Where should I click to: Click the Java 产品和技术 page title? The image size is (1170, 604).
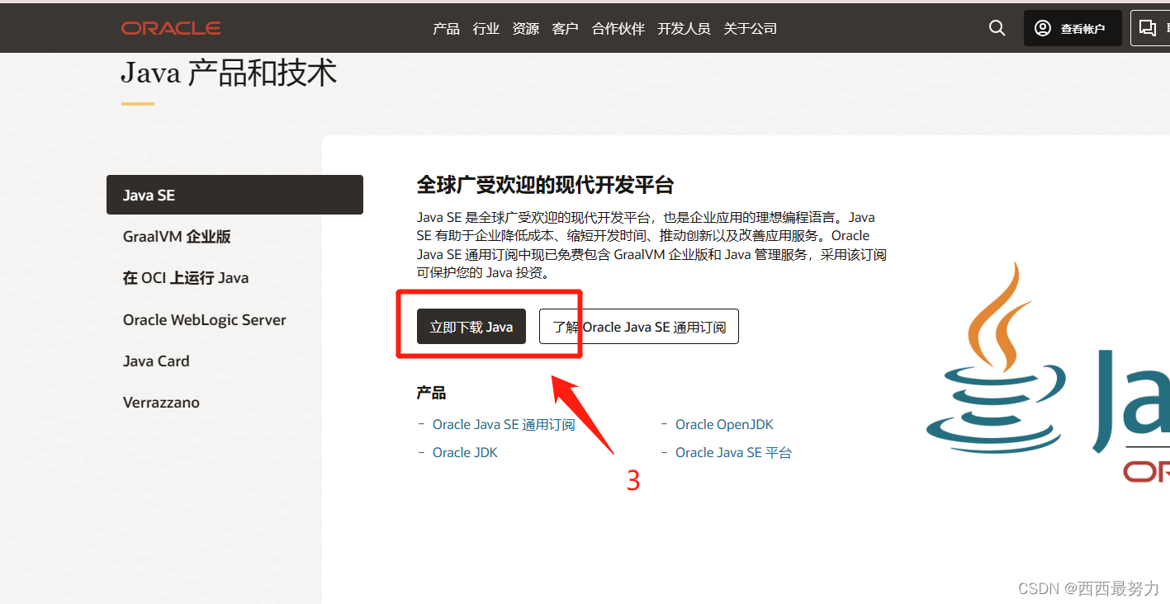coord(229,73)
